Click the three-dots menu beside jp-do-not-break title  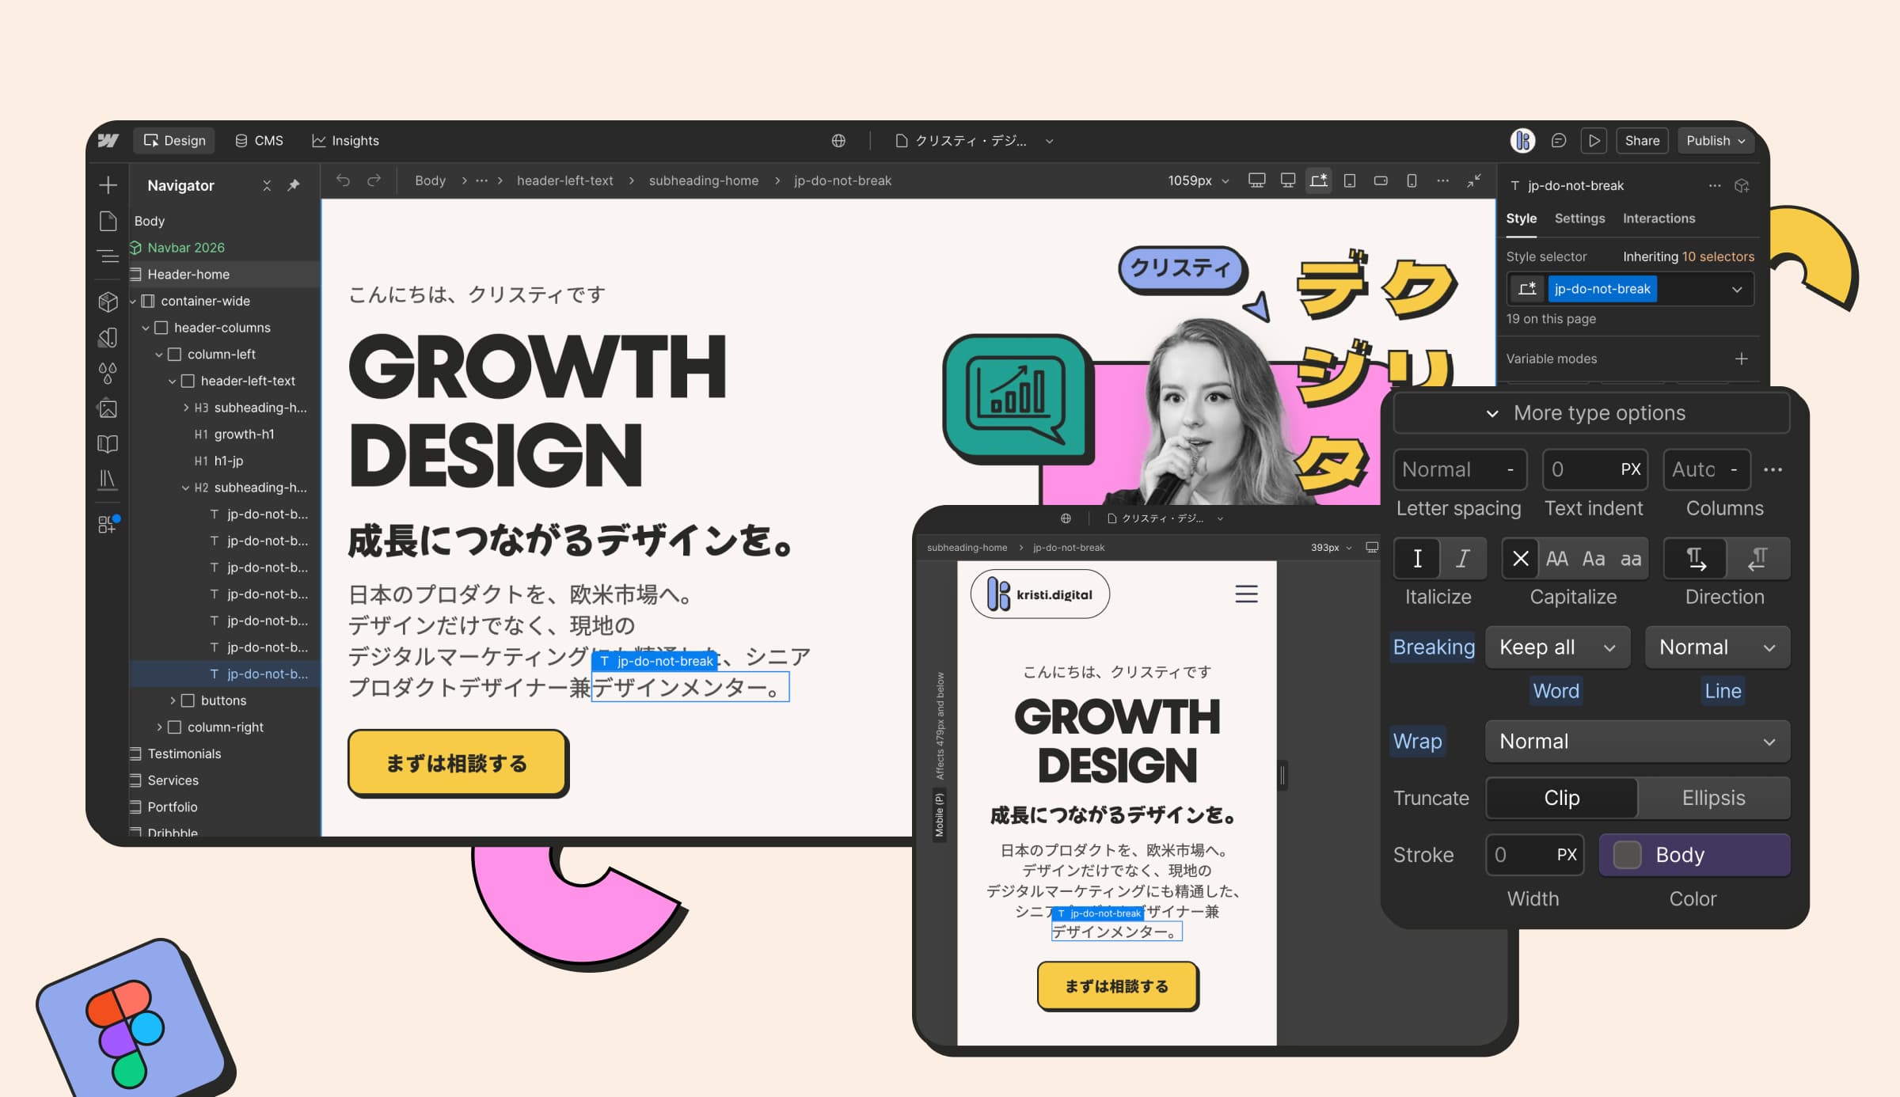tap(1714, 185)
